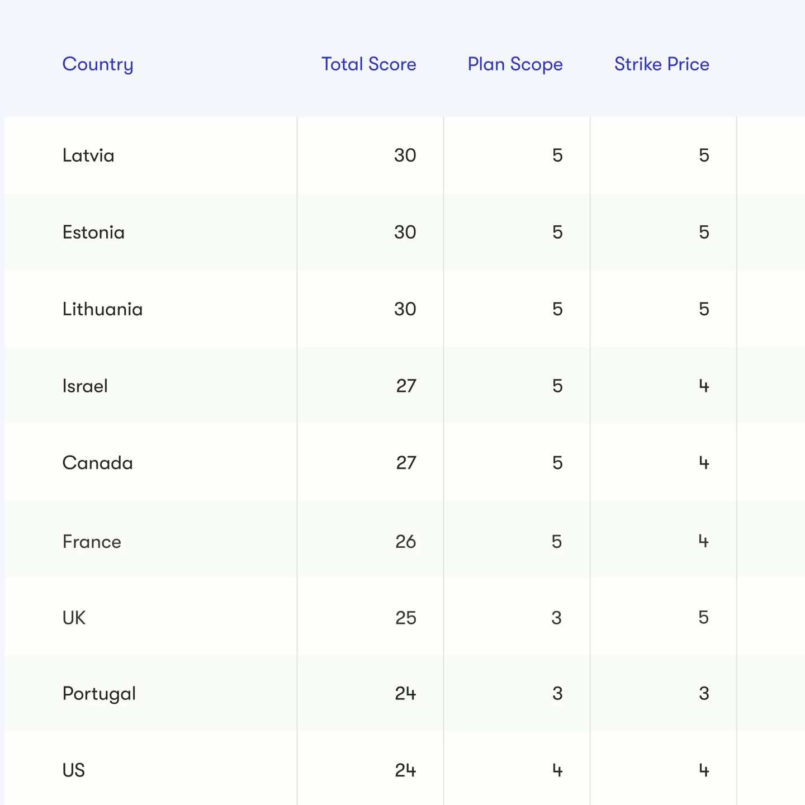Click UK's total score of 25

406,618
